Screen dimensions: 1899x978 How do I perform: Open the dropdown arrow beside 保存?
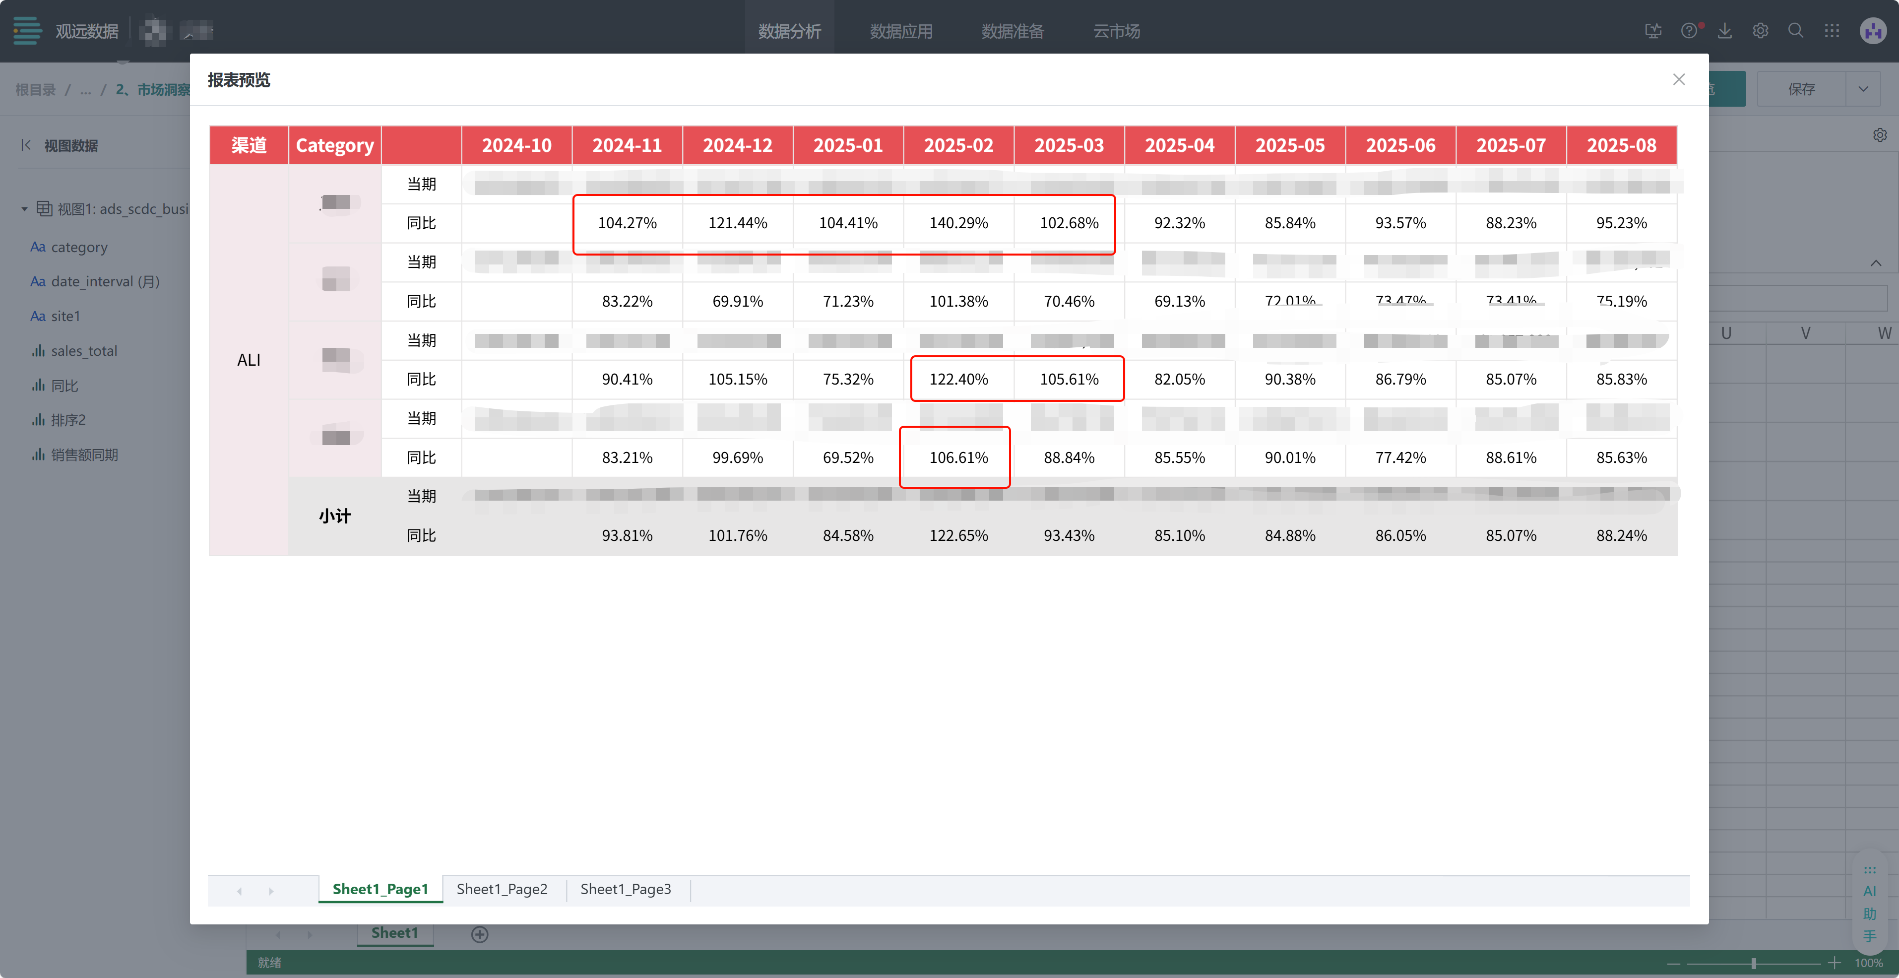tap(1864, 89)
